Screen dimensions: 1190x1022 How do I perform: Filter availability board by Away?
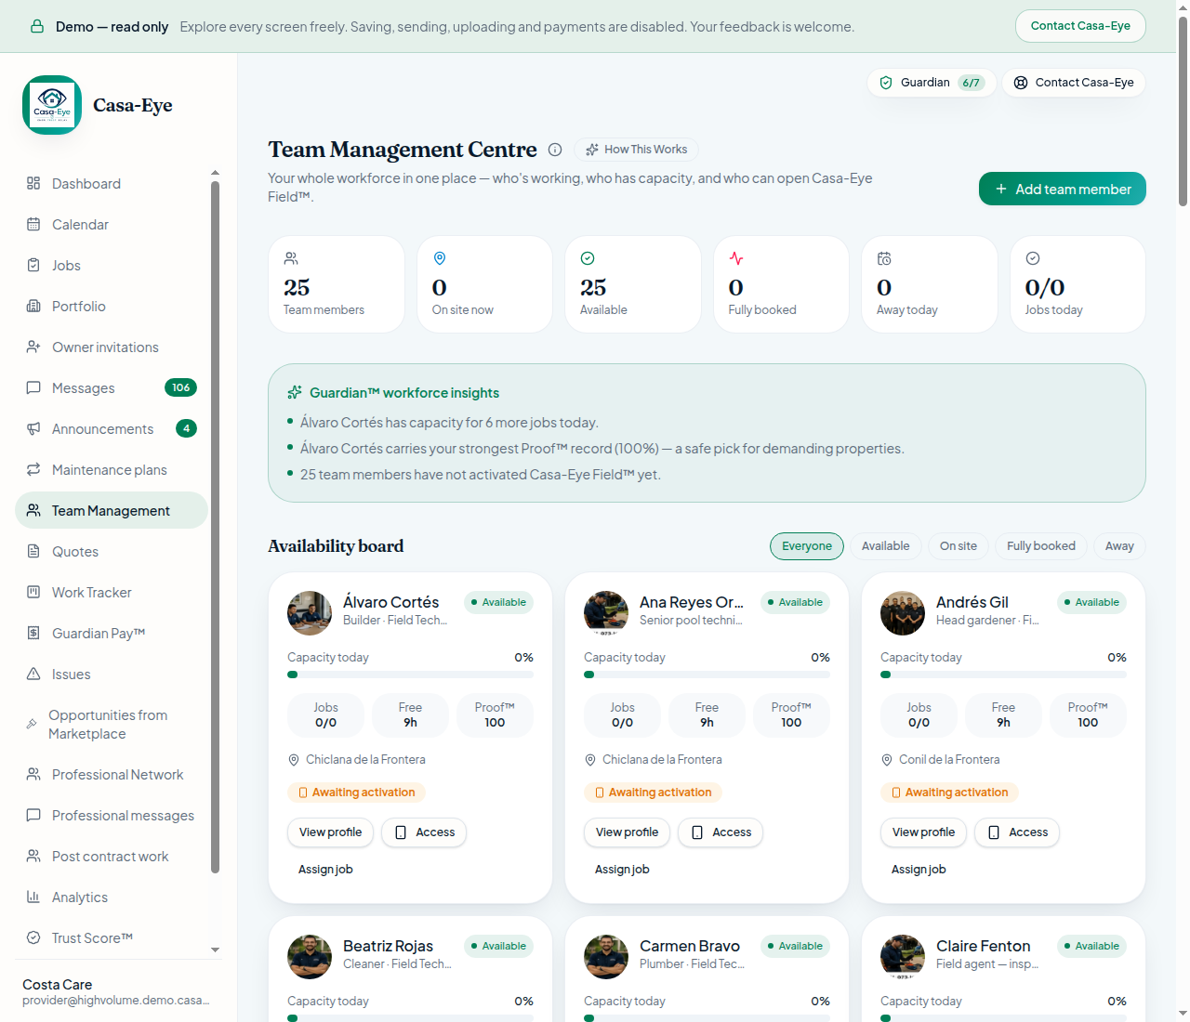(x=1119, y=546)
